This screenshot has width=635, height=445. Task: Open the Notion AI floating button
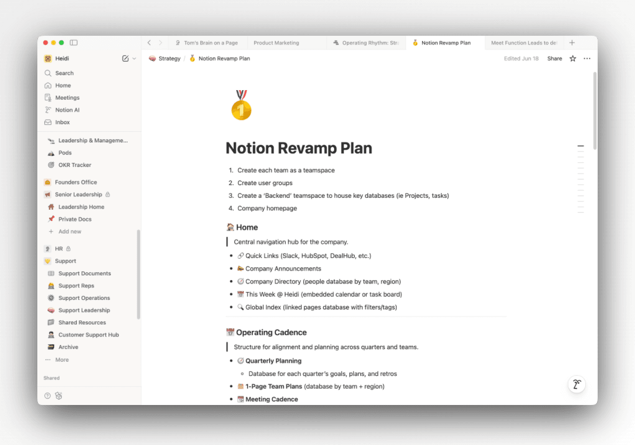pyautogui.click(x=577, y=384)
